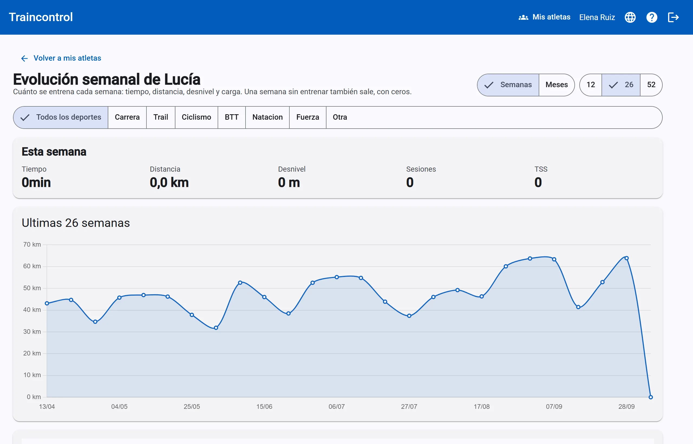Switch to Meses view
Screen dimensions: 693x444
[557, 85]
